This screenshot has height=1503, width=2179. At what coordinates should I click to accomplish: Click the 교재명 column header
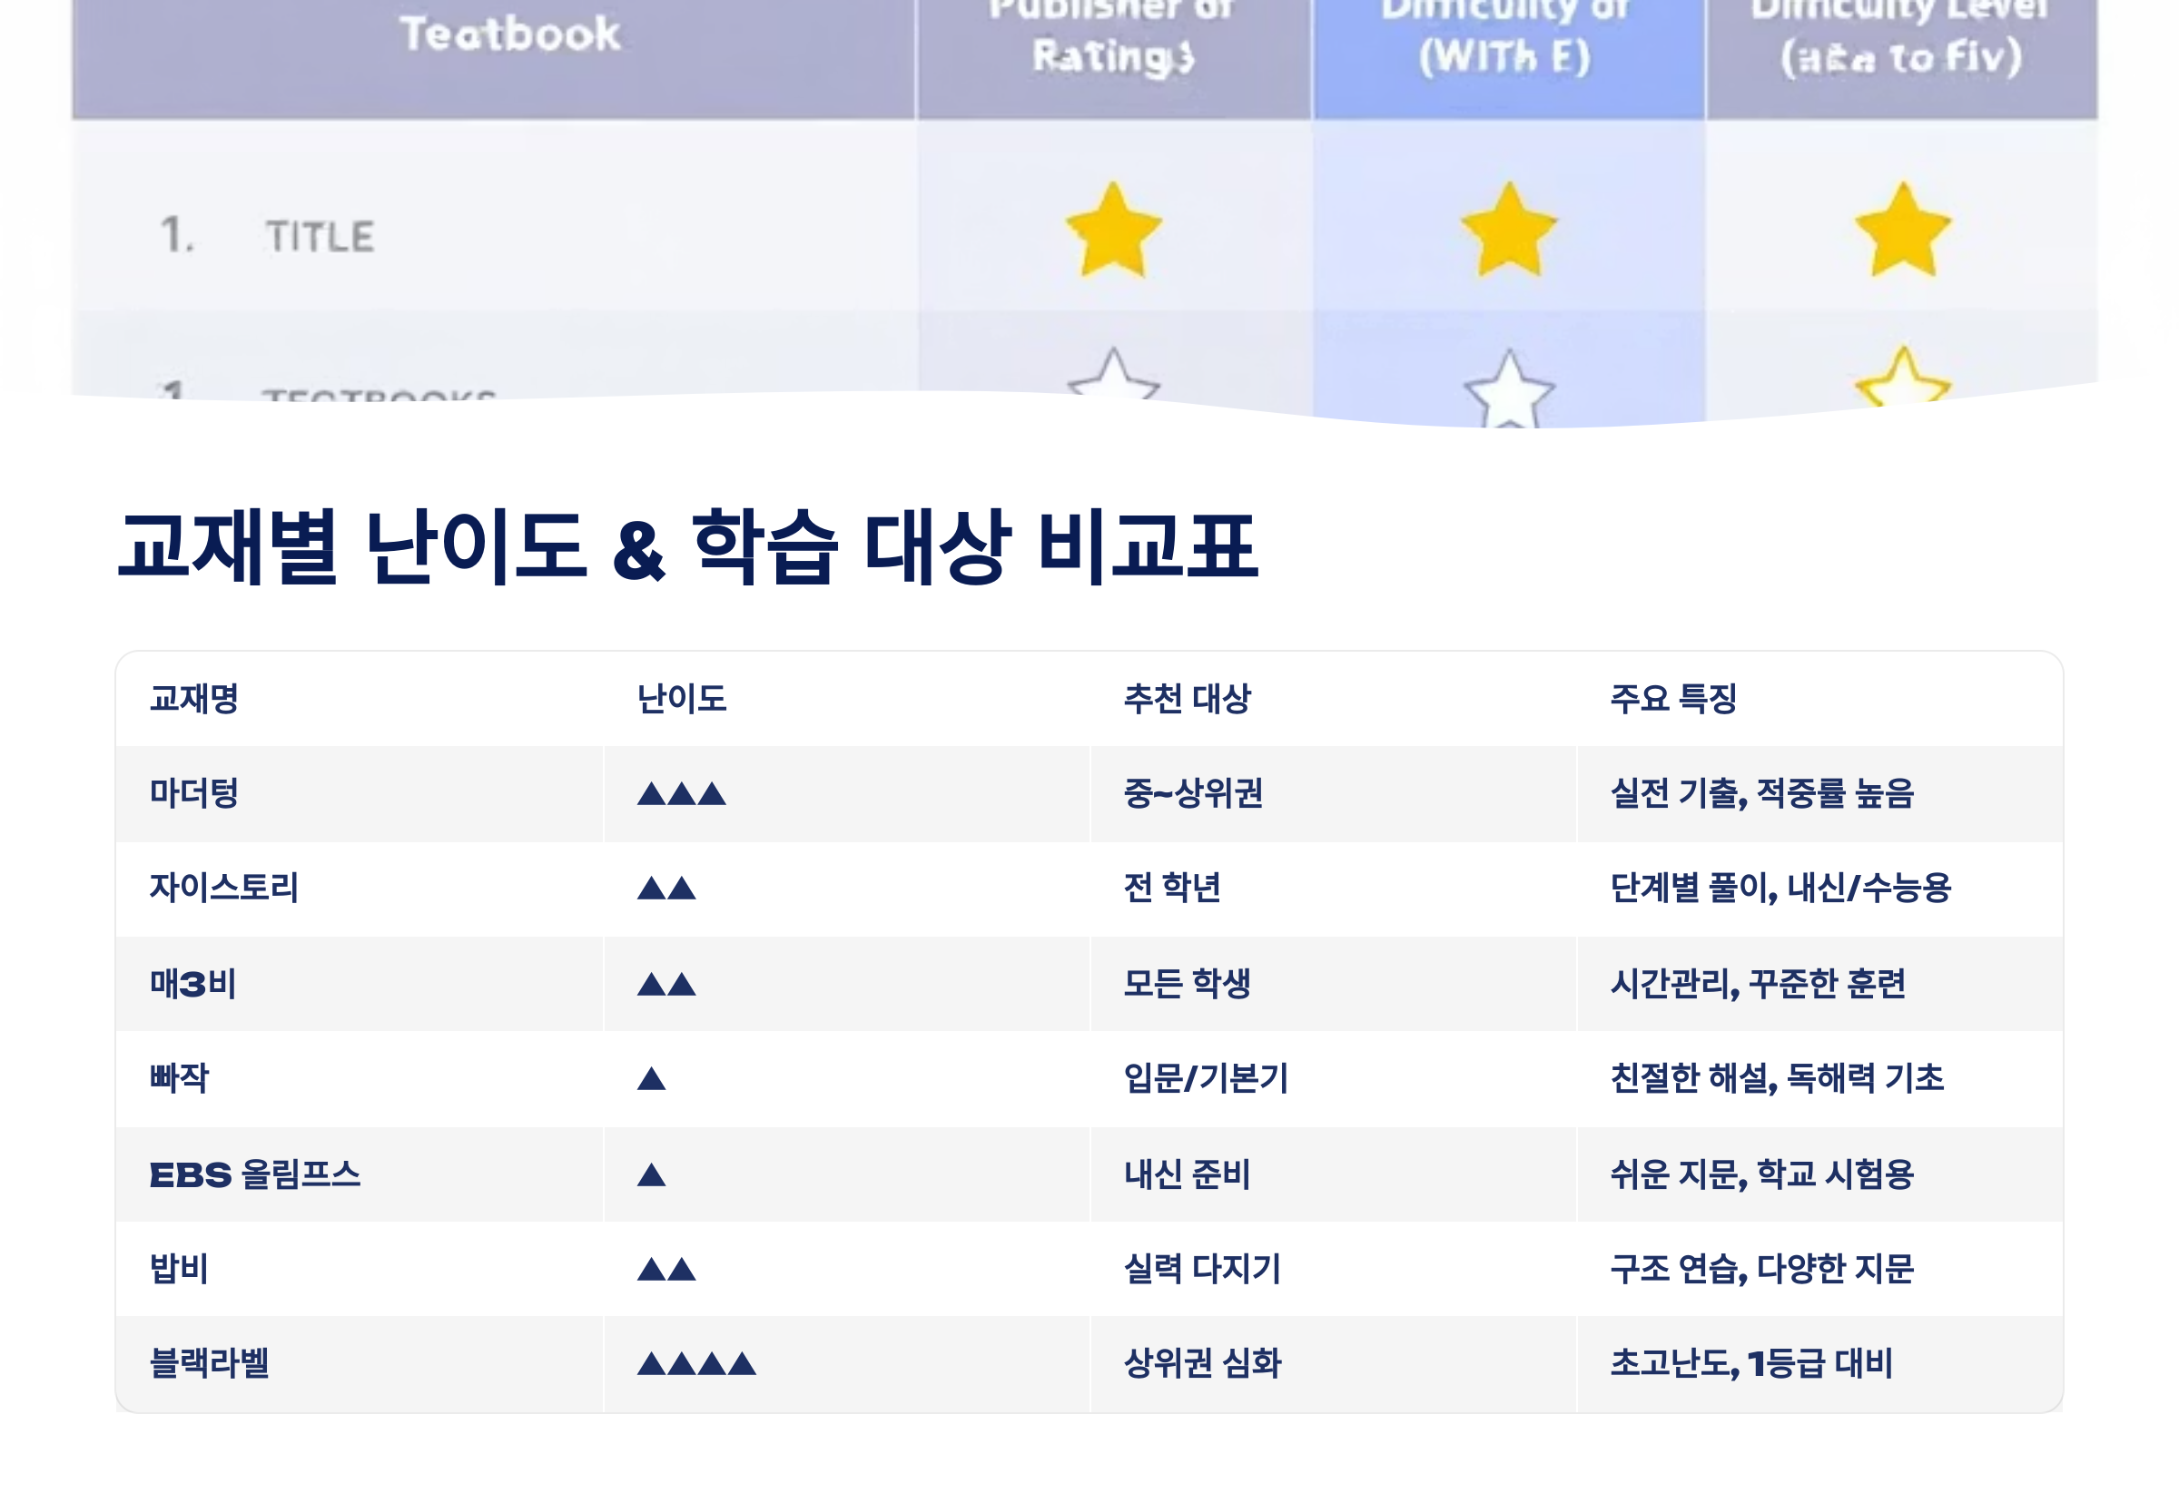[194, 699]
